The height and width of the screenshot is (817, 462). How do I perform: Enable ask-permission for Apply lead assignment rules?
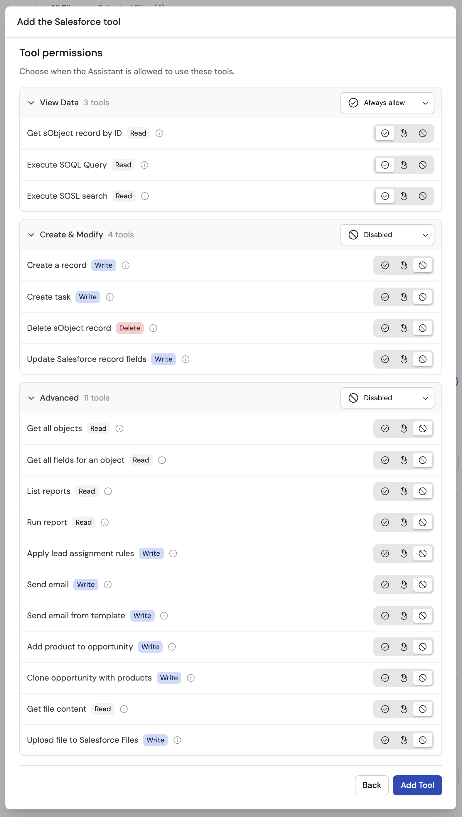[404, 553]
